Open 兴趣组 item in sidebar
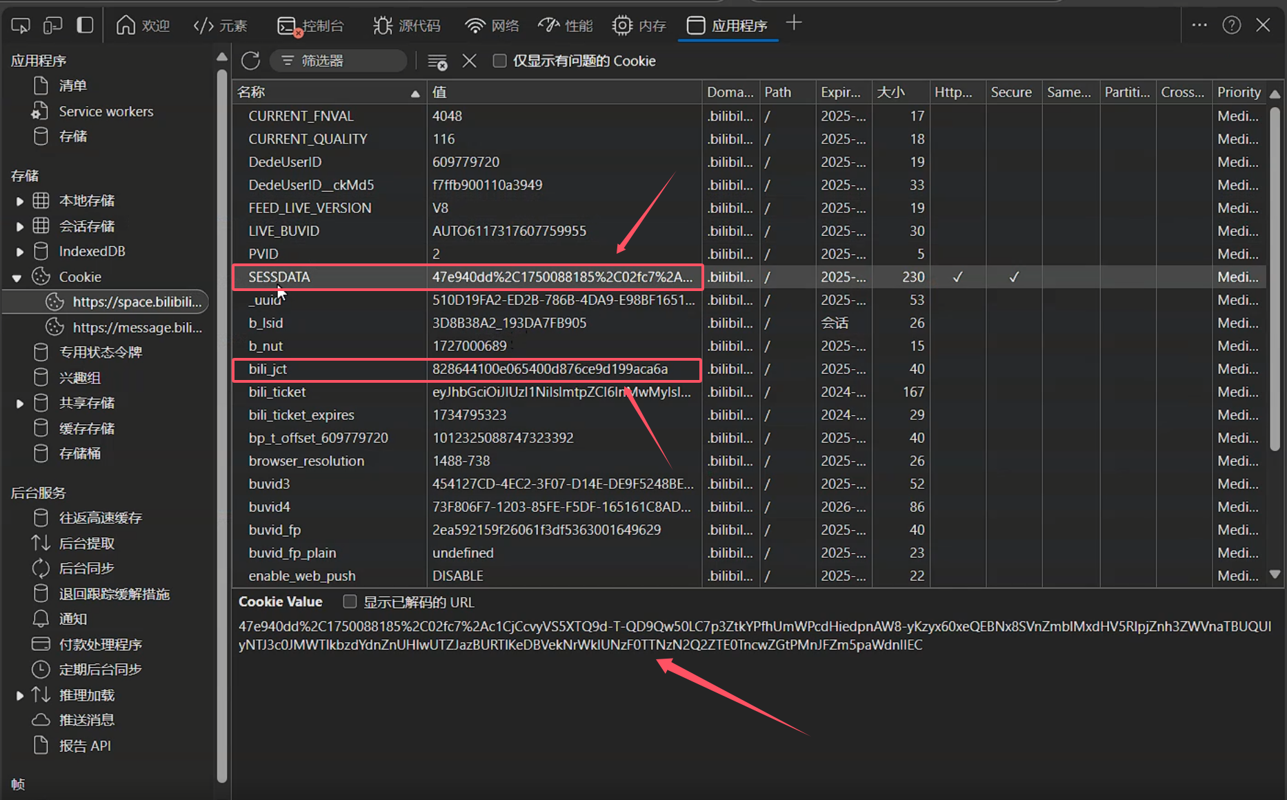This screenshot has width=1287, height=800. click(x=79, y=377)
